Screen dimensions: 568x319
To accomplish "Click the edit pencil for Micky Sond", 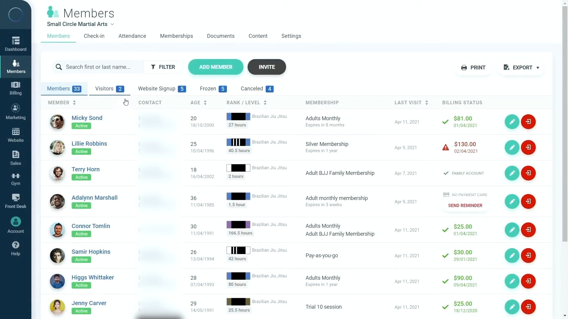I will point(512,122).
